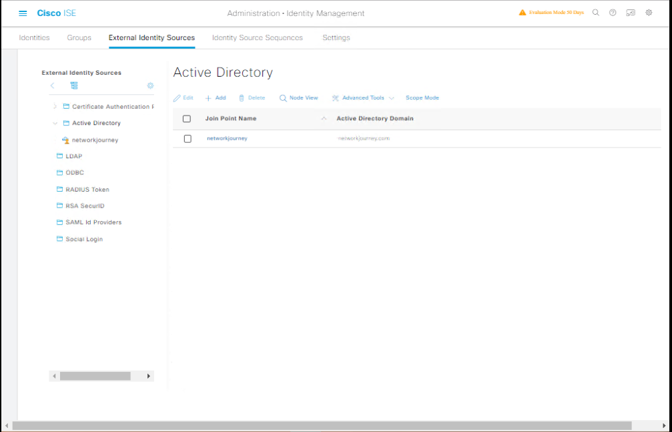Open the Identity Source Sequences tab
Viewport: 672px width, 432px height.
pyautogui.click(x=258, y=38)
